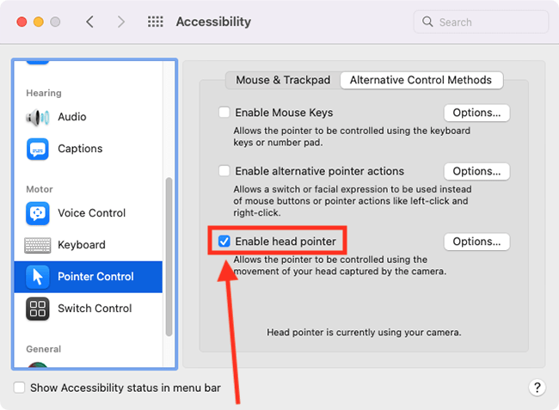Select the Alternative Control Methods tab

click(x=421, y=80)
